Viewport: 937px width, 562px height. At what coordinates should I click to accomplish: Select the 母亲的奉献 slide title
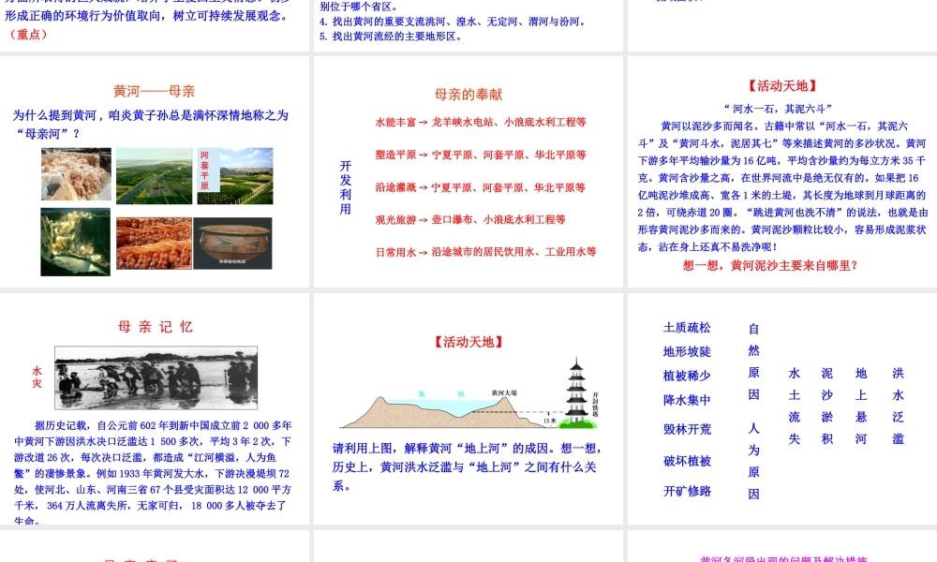(468, 95)
